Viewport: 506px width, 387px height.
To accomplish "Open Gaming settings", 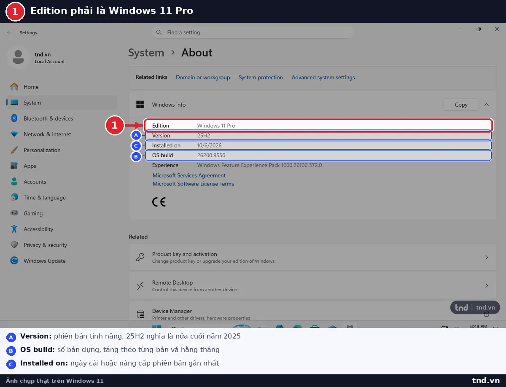I will 62,213.
